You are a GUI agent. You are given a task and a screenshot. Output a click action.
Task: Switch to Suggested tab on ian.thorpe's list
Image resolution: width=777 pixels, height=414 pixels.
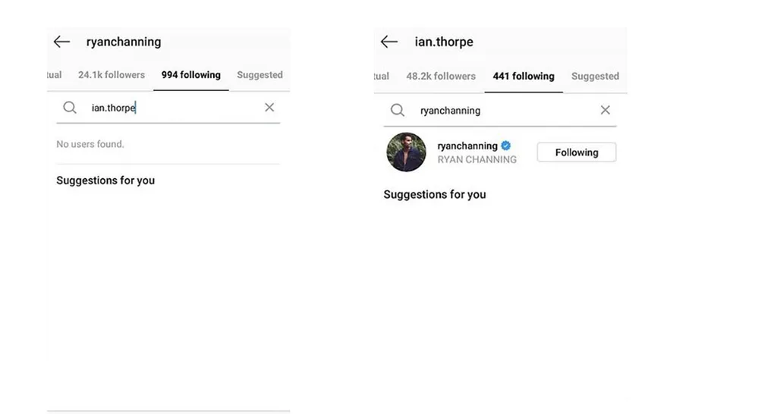point(595,77)
